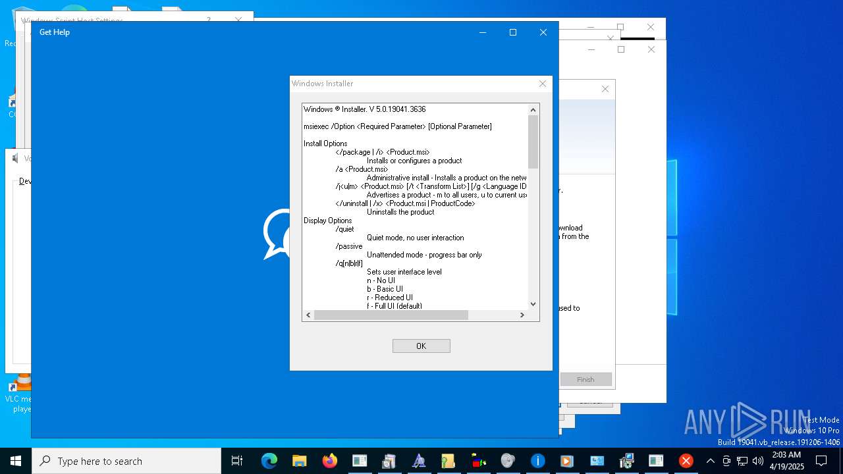Click the right arrow of the horizontal scrollbar
Screen dimensions: 843x474
[522, 315]
